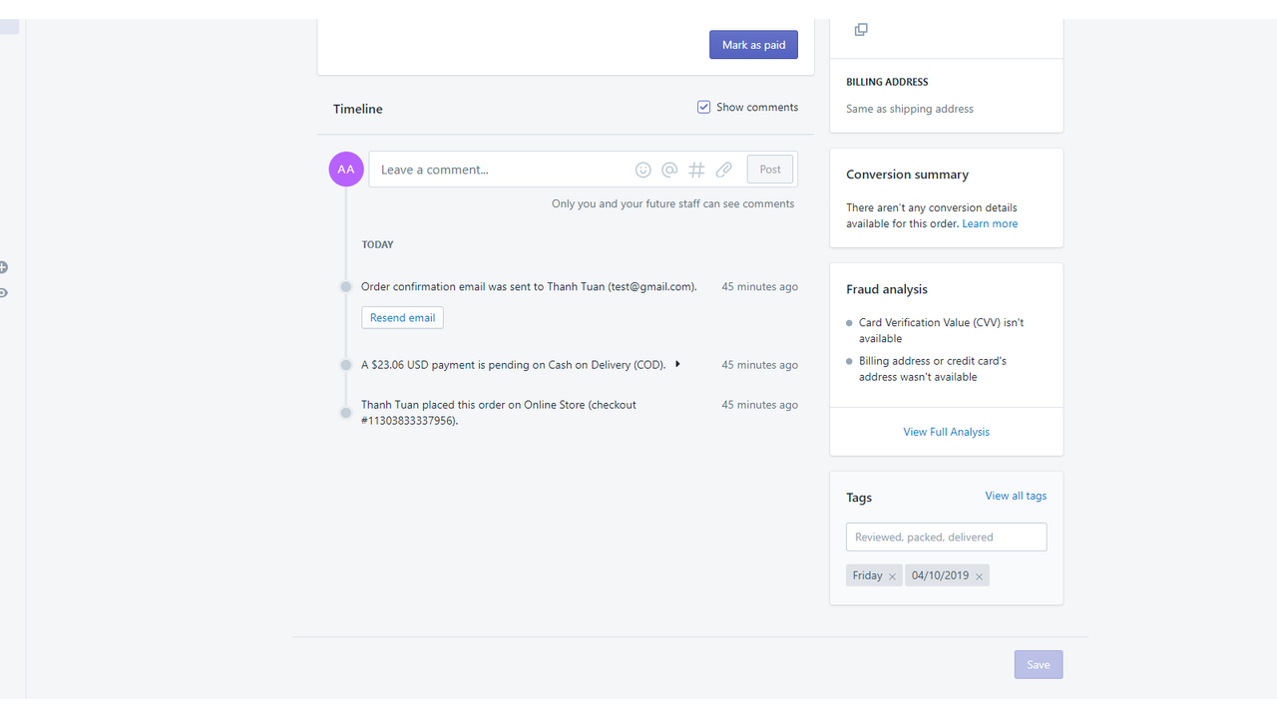This screenshot has height=718, width=1277.
Task: Click the AA avatar next to comment box
Action: click(345, 170)
